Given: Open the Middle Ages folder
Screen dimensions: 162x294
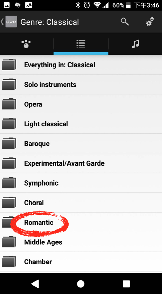Looking at the screenshot, I should pyautogui.click(x=81, y=242).
